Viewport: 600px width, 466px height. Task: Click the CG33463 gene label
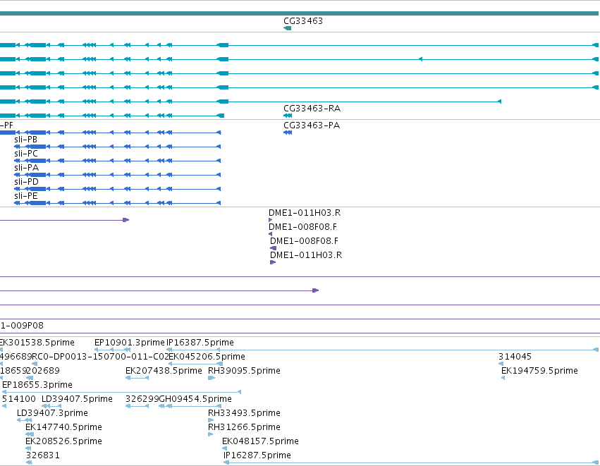(x=303, y=21)
